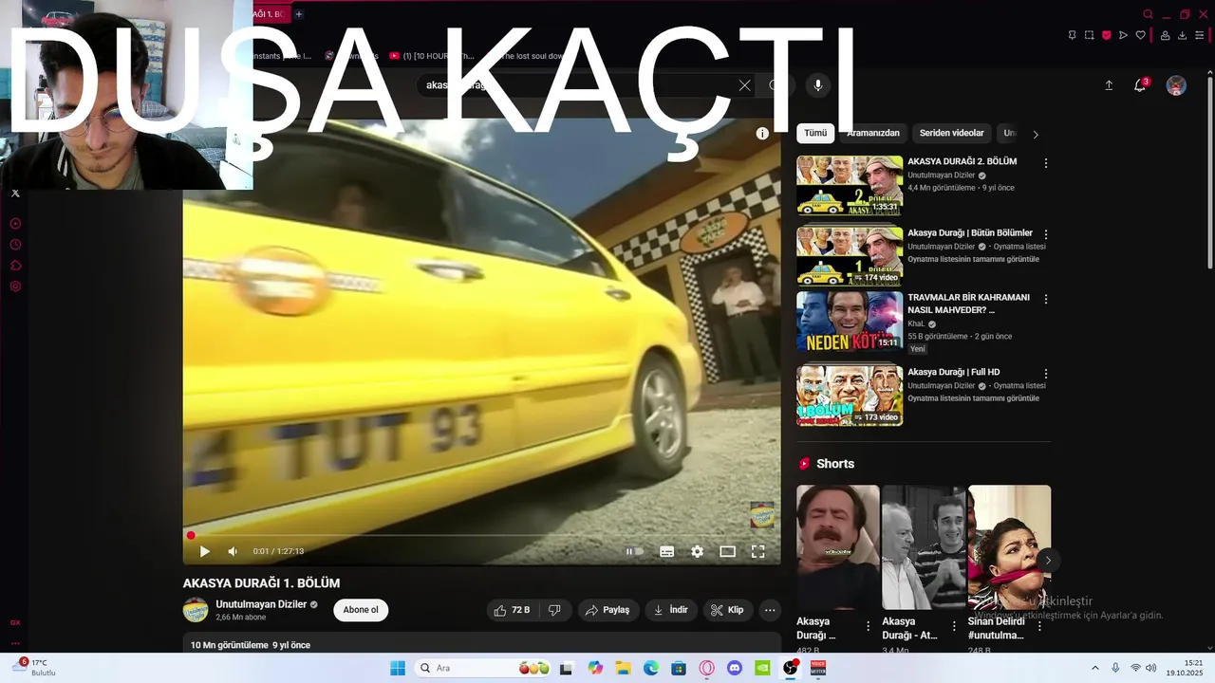Open File Explorer from the taskbar

(x=623, y=668)
